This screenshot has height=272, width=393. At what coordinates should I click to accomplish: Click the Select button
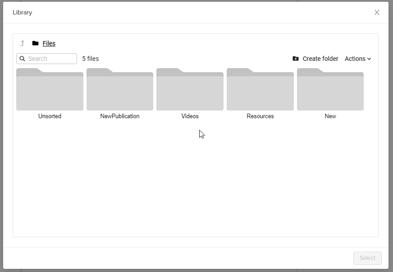click(367, 258)
